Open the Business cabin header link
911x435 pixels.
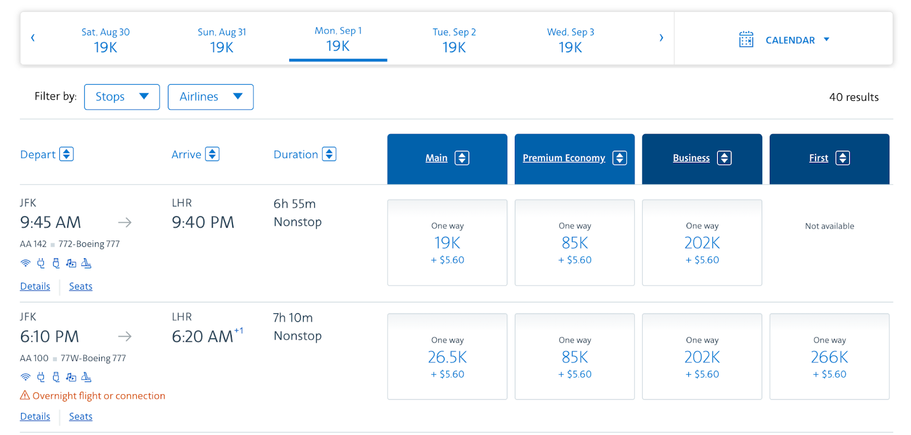pos(691,158)
